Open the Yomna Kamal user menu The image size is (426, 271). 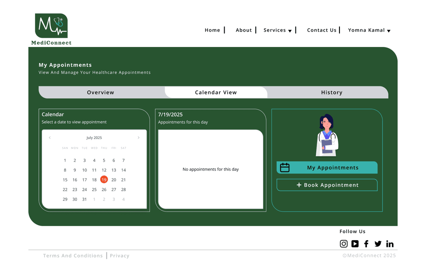click(366, 30)
